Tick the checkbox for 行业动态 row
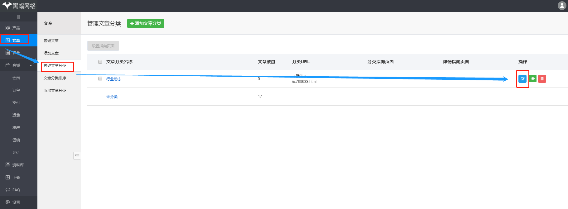568x209 pixels. [100, 78]
